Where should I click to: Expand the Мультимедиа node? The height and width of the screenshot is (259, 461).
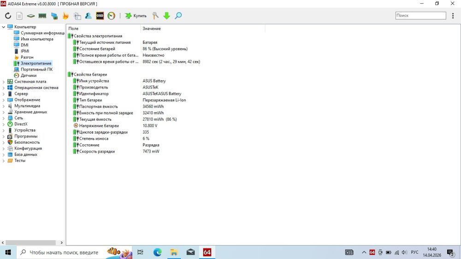[4, 106]
